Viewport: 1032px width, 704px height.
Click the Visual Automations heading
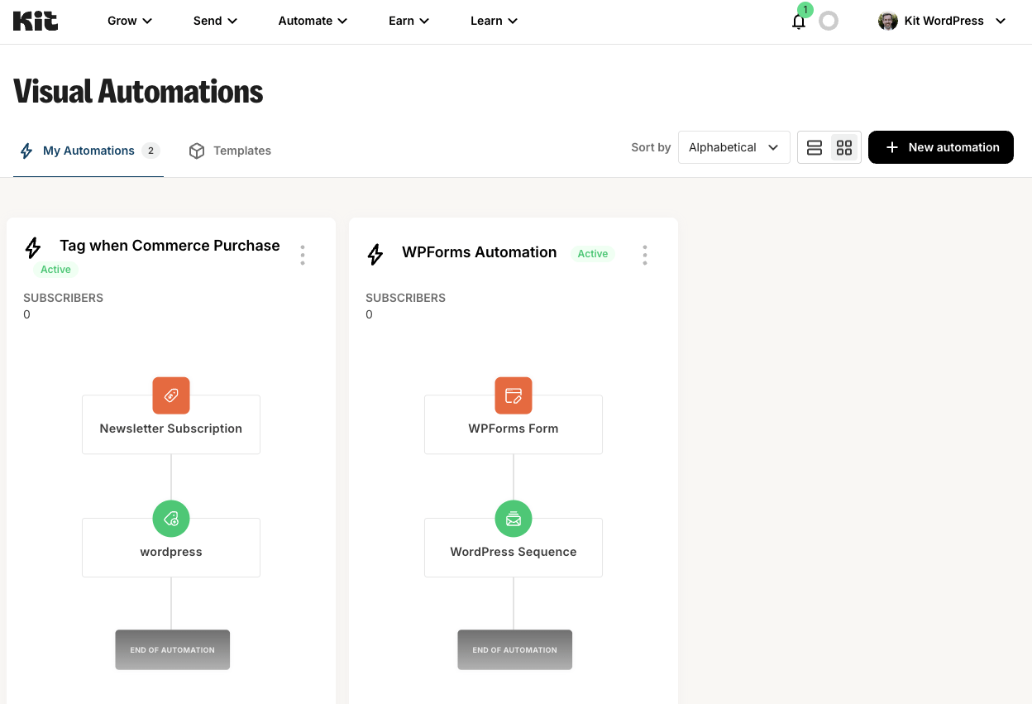(138, 91)
